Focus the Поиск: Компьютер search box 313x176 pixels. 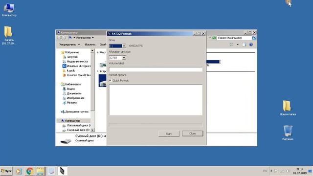(x=234, y=38)
